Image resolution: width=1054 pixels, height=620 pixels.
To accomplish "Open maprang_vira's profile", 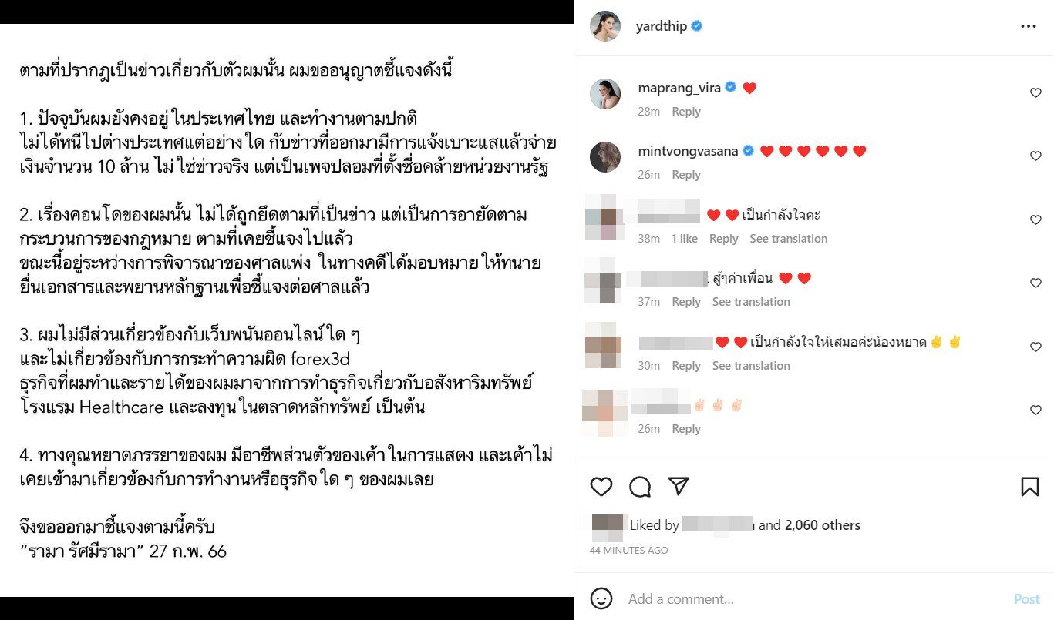I will click(679, 88).
